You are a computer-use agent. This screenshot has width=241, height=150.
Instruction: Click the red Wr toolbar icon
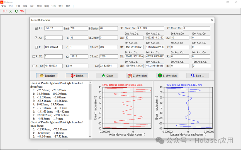tap(22, 11)
